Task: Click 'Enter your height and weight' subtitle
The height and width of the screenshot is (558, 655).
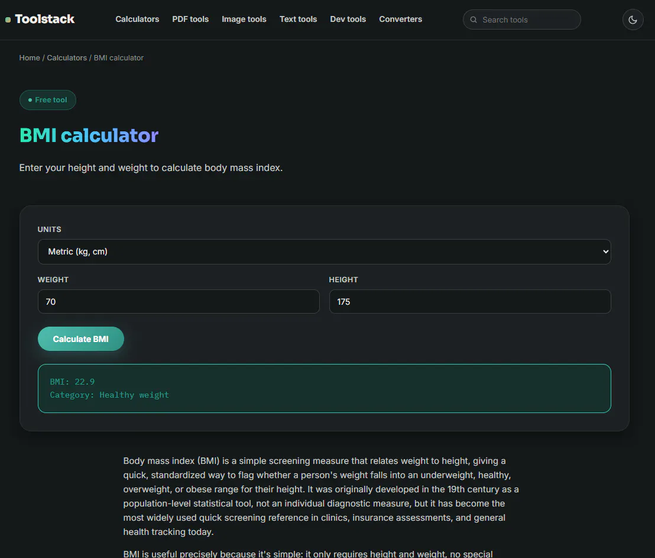Action: pyautogui.click(x=151, y=167)
